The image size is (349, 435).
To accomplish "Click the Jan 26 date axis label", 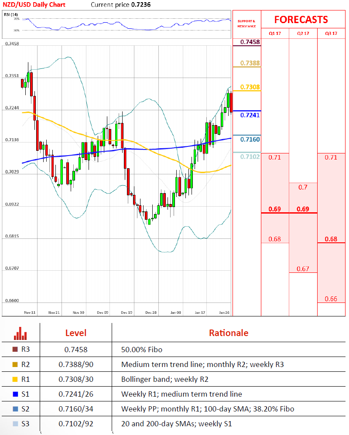I will 224,313.
